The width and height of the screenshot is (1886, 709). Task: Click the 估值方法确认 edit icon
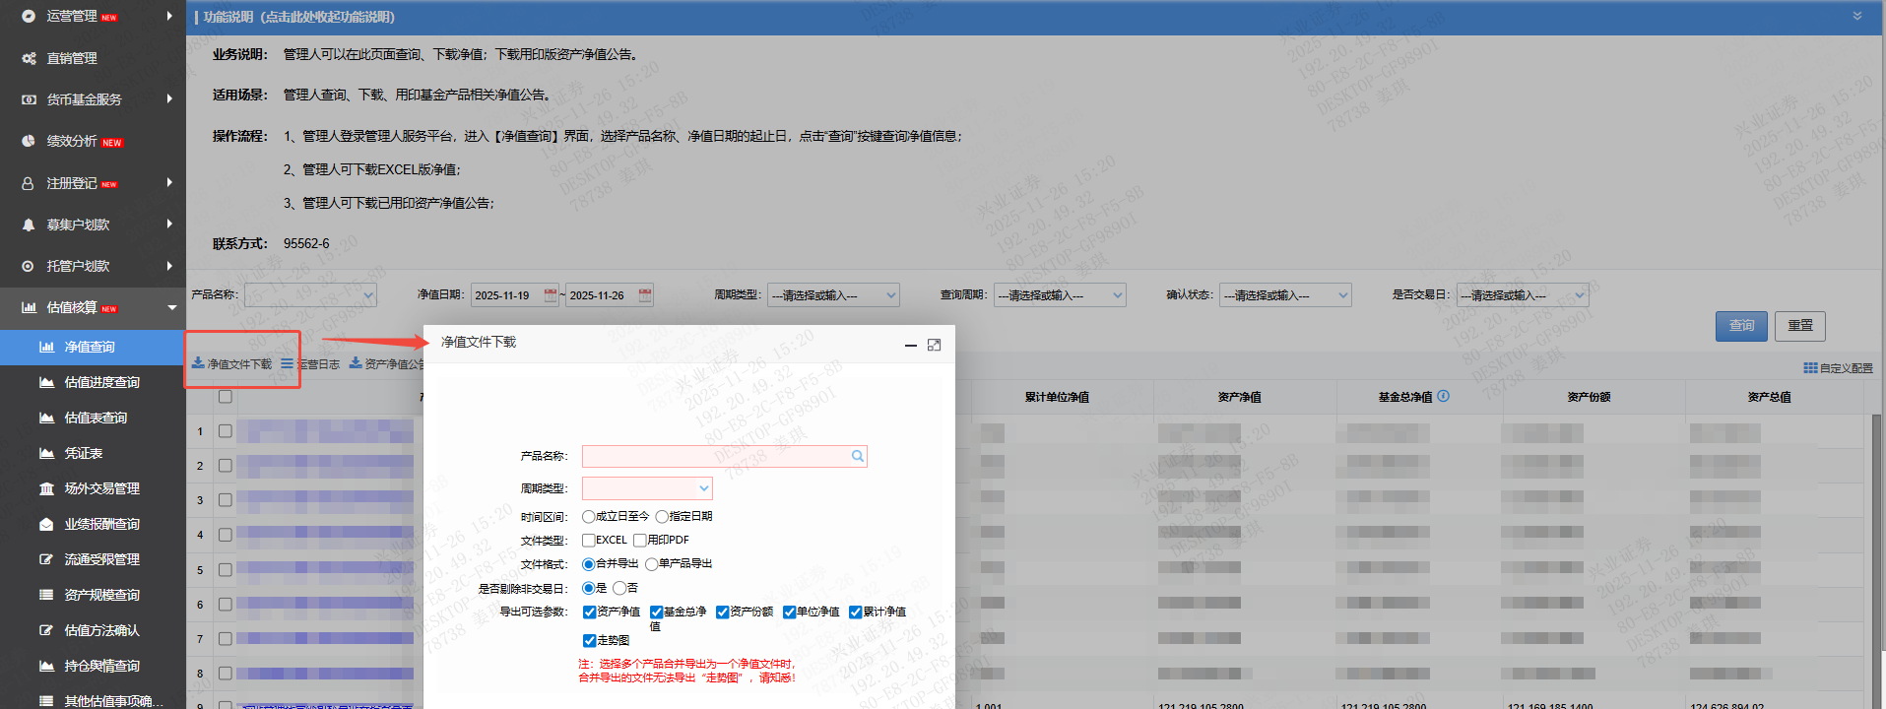point(46,630)
